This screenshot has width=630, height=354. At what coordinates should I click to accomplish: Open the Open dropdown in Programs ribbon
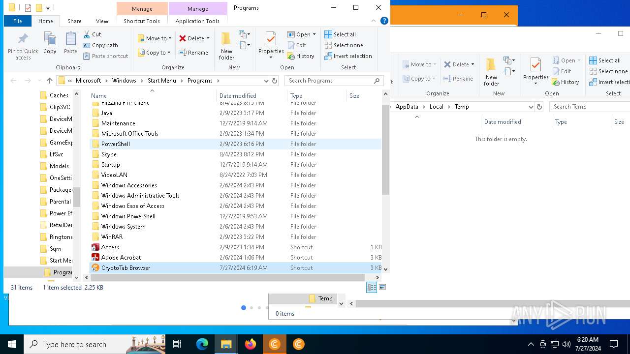(x=301, y=34)
